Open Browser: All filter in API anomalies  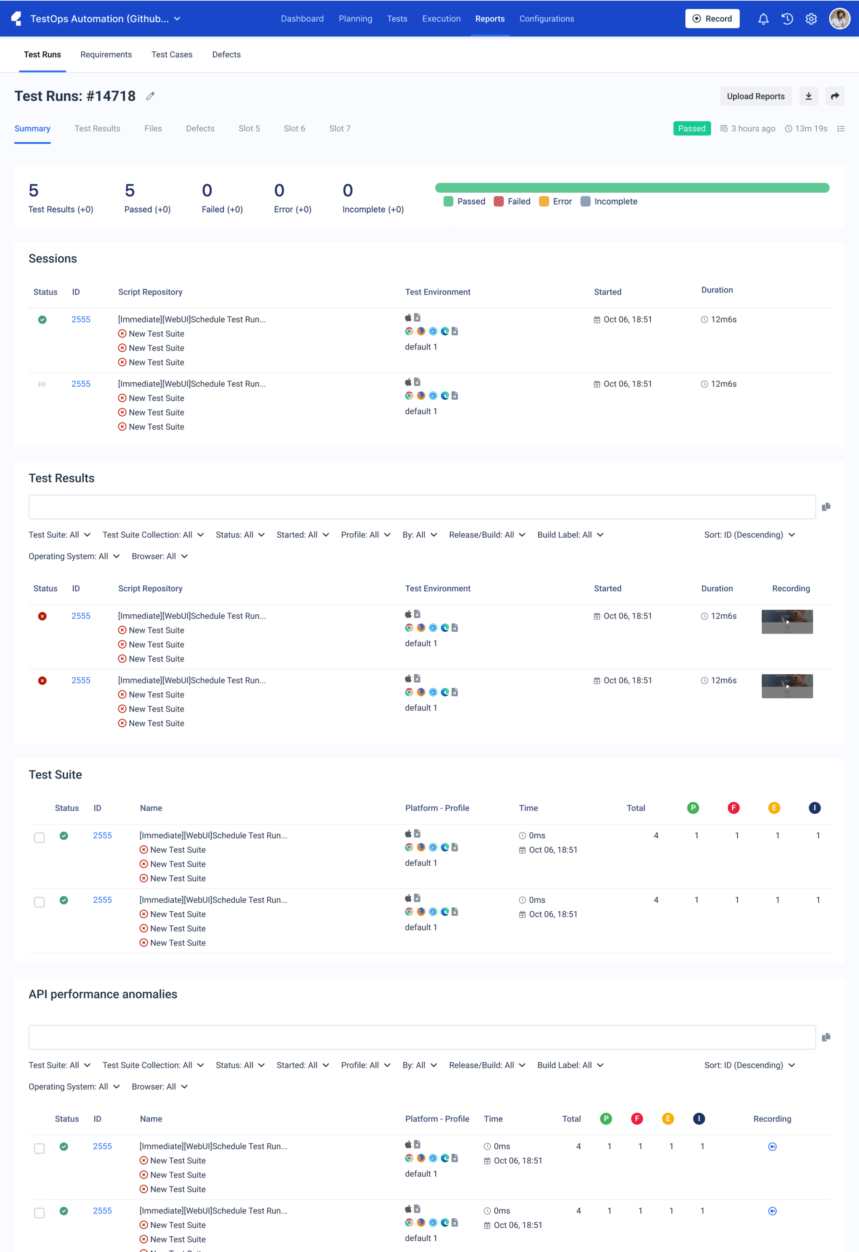click(160, 1087)
